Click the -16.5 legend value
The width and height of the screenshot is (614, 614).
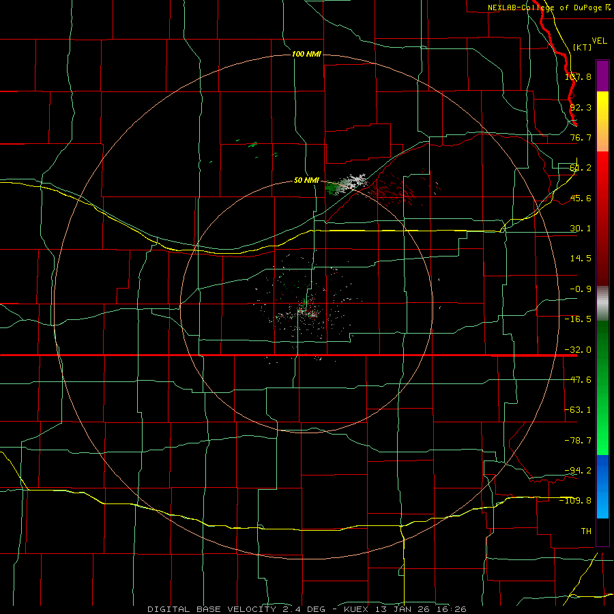[x=578, y=319]
